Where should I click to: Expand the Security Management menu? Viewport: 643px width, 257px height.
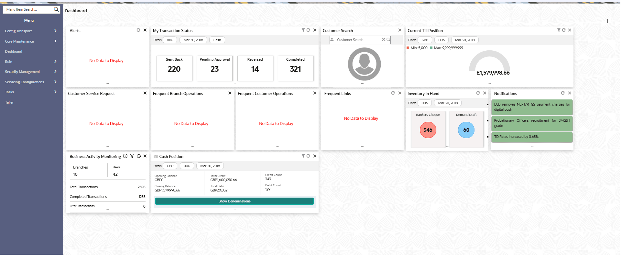coord(31,72)
